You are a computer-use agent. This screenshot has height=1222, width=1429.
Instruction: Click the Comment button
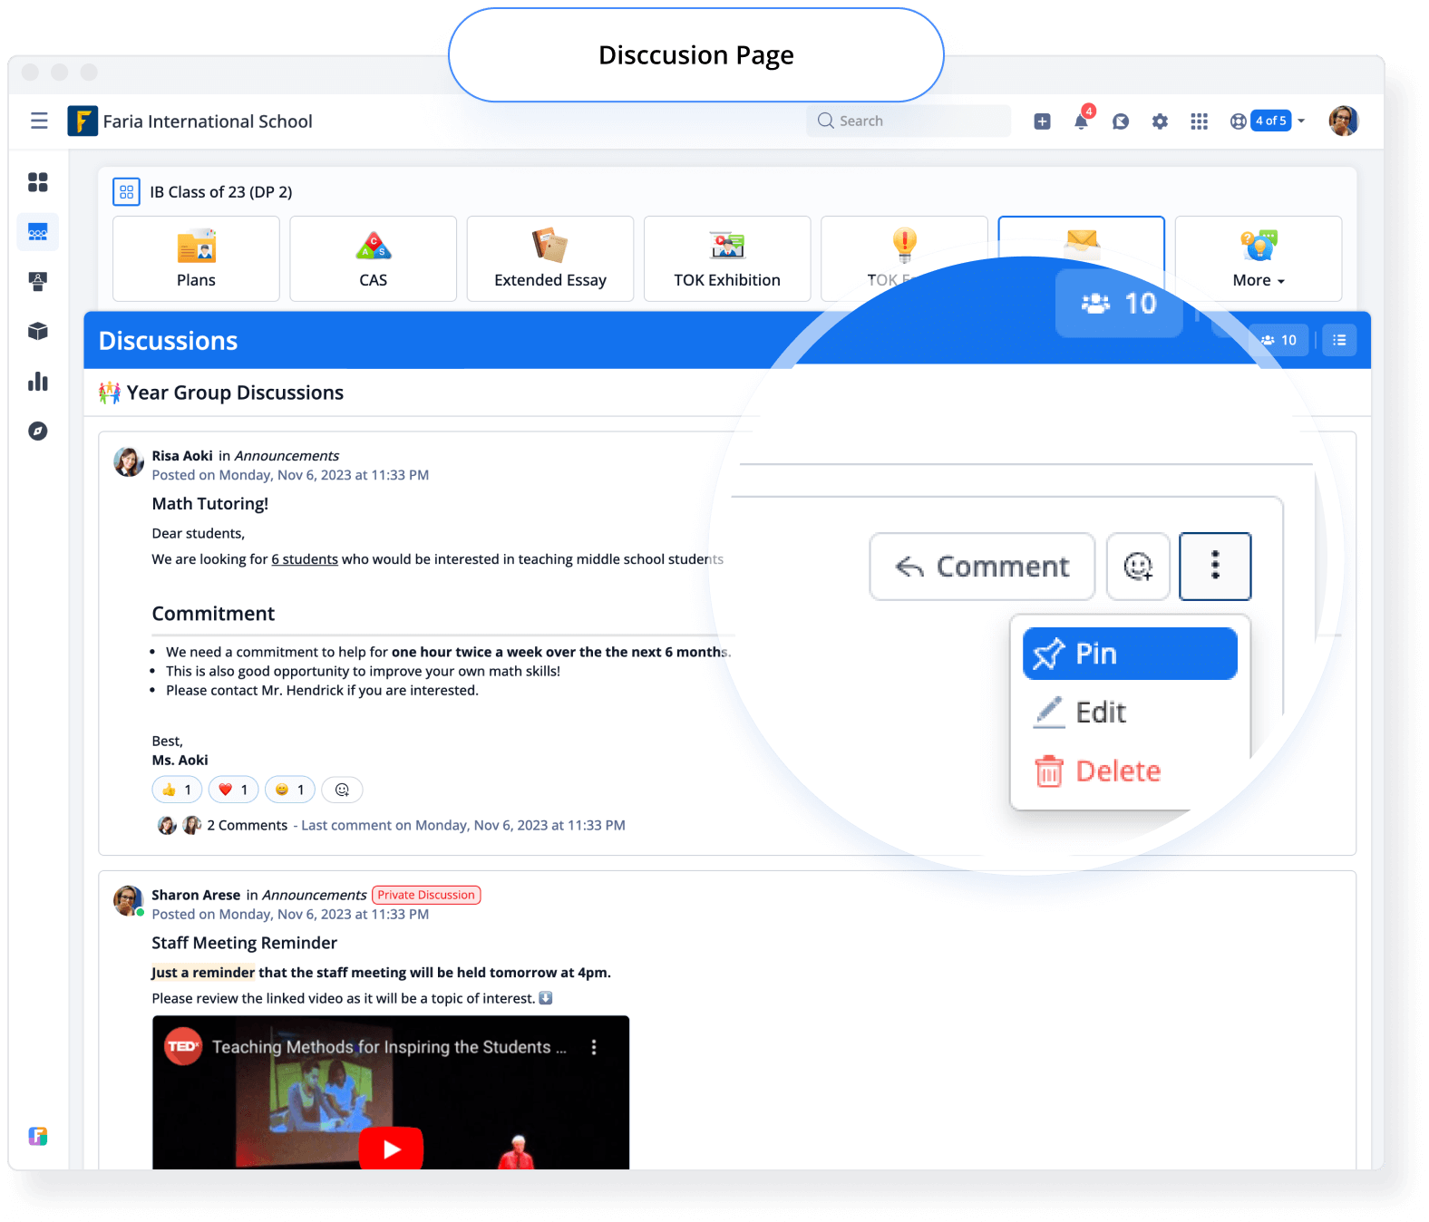click(x=982, y=567)
